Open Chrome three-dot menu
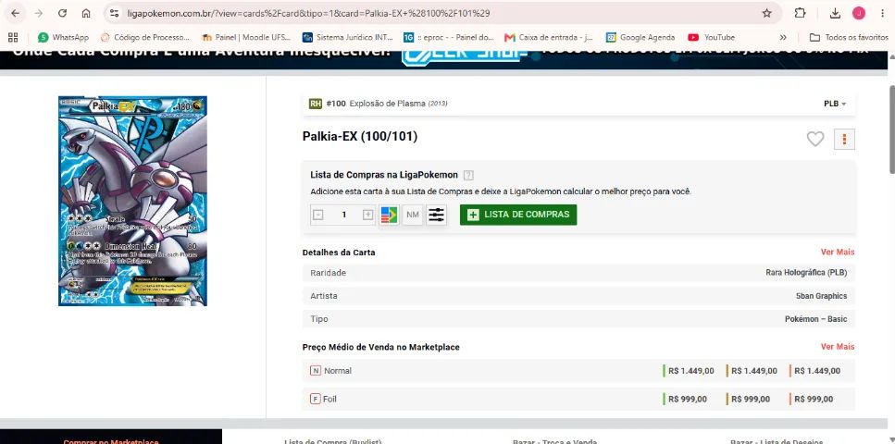The width and height of the screenshot is (895, 444). coord(881,13)
